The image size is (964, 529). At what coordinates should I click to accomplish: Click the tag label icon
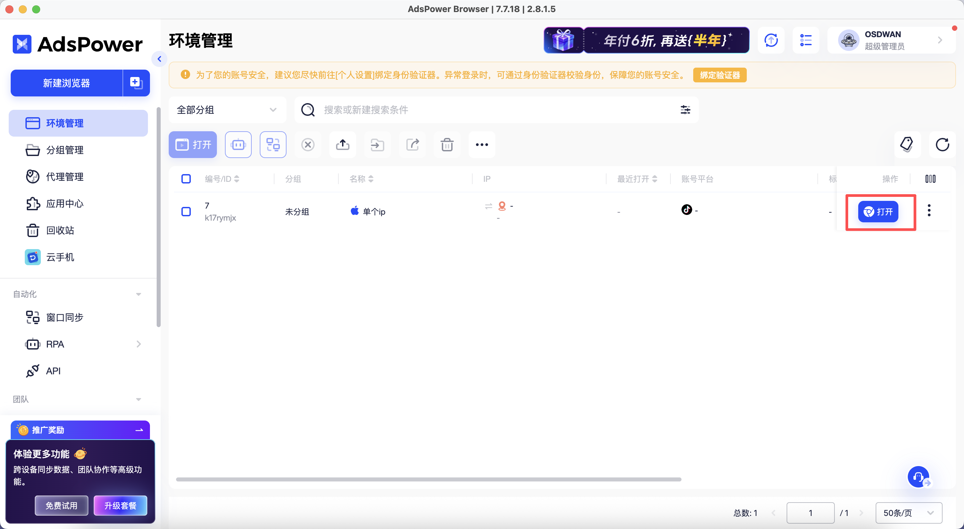(907, 145)
